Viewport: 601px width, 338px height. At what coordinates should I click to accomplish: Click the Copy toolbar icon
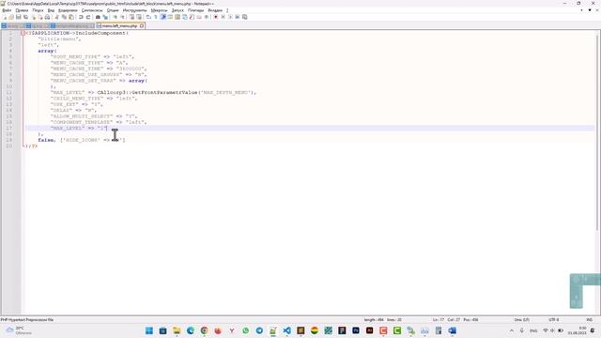click(64, 17)
